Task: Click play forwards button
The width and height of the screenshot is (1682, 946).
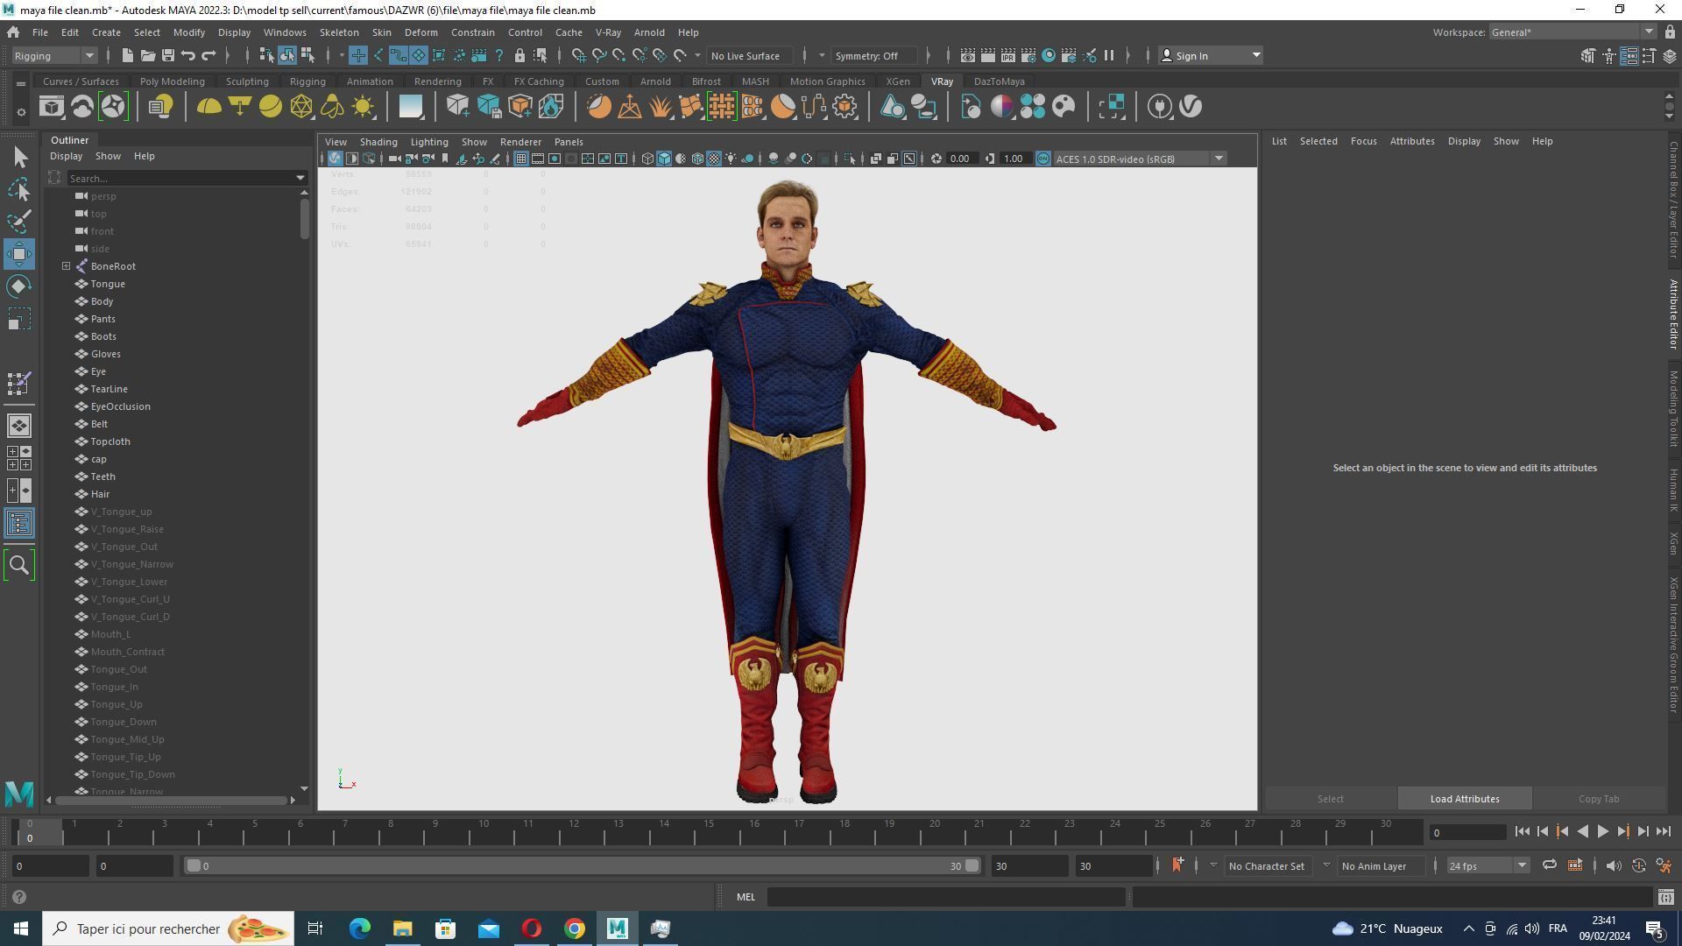Action: click(x=1602, y=832)
